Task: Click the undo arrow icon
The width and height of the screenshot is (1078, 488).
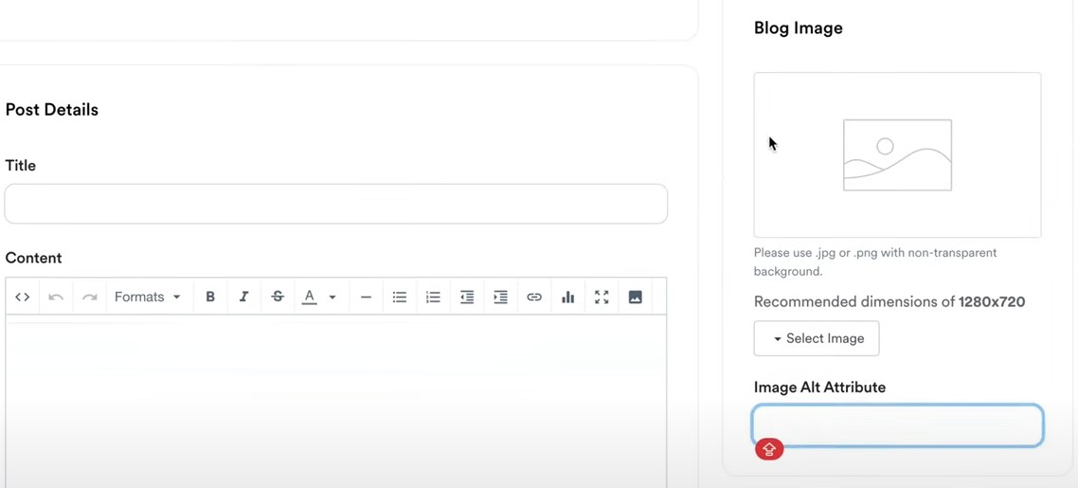Action: pyautogui.click(x=56, y=297)
